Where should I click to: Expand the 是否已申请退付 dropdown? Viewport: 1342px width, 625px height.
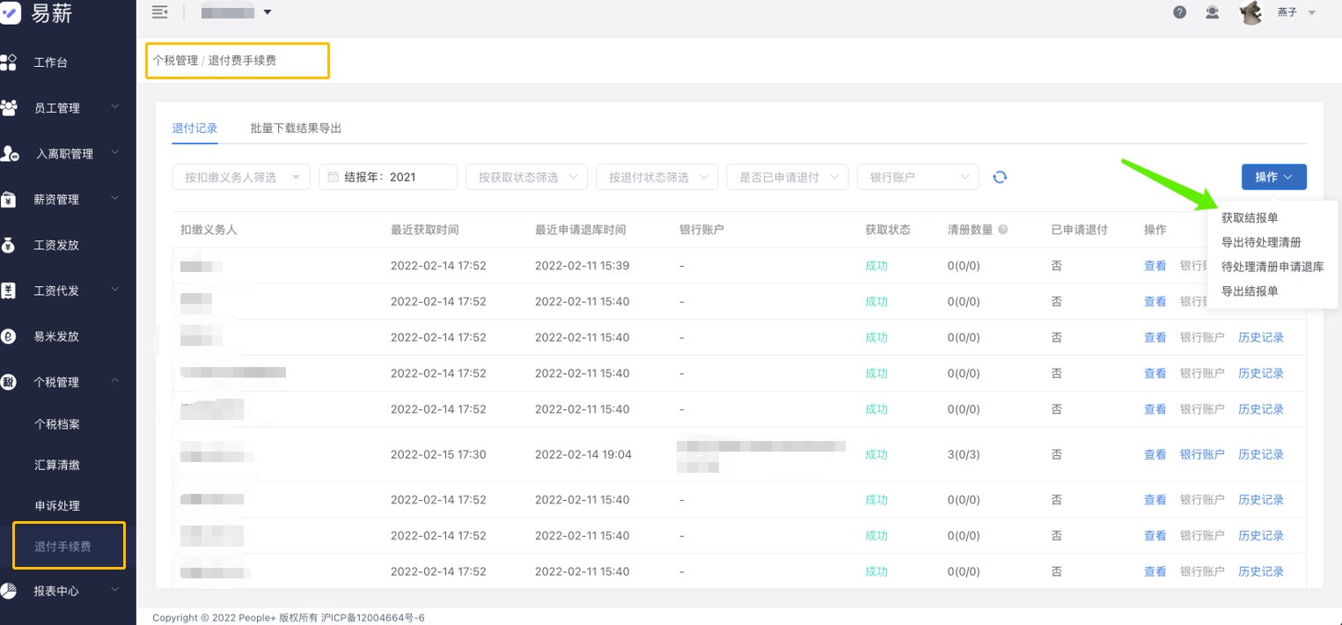coord(787,177)
